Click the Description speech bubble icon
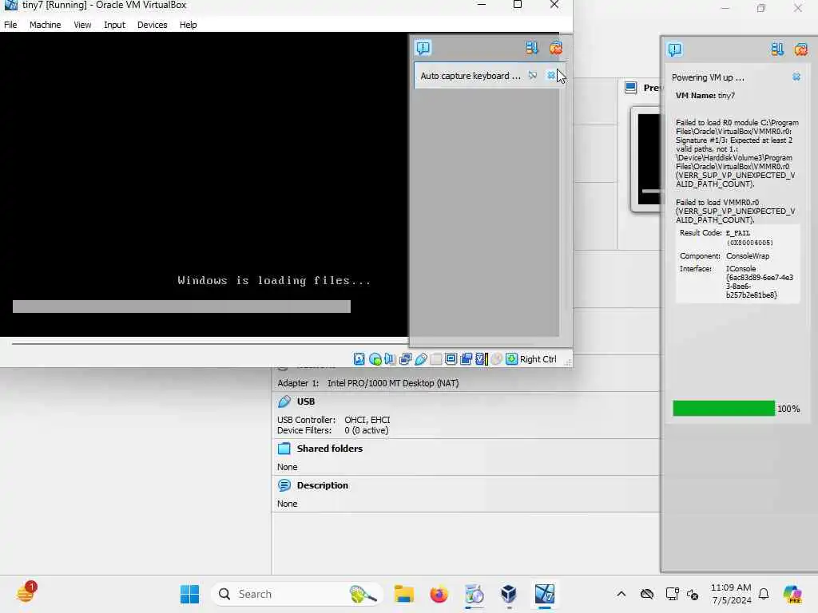Viewport: 818px width, 613px height. pyautogui.click(x=284, y=484)
